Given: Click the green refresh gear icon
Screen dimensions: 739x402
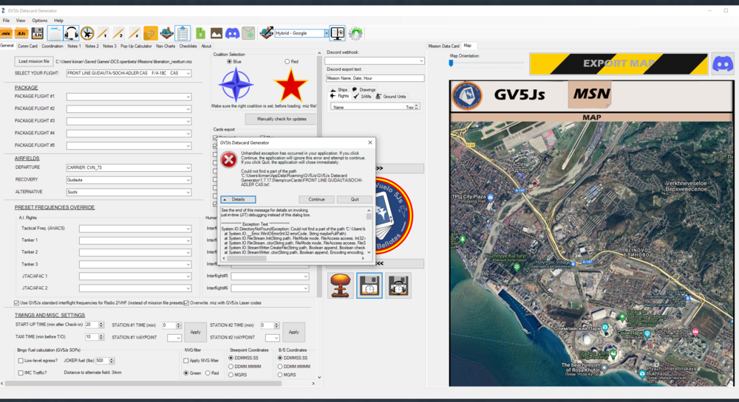Looking at the screenshot, I should (x=355, y=33).
